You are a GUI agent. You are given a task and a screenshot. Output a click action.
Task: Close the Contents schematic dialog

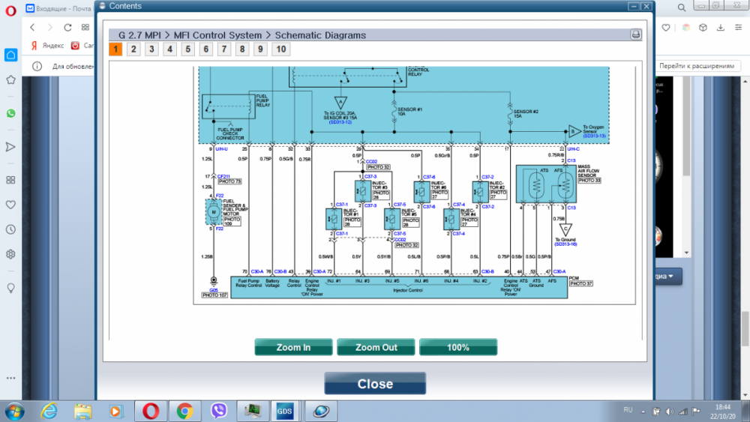point(375,384)
